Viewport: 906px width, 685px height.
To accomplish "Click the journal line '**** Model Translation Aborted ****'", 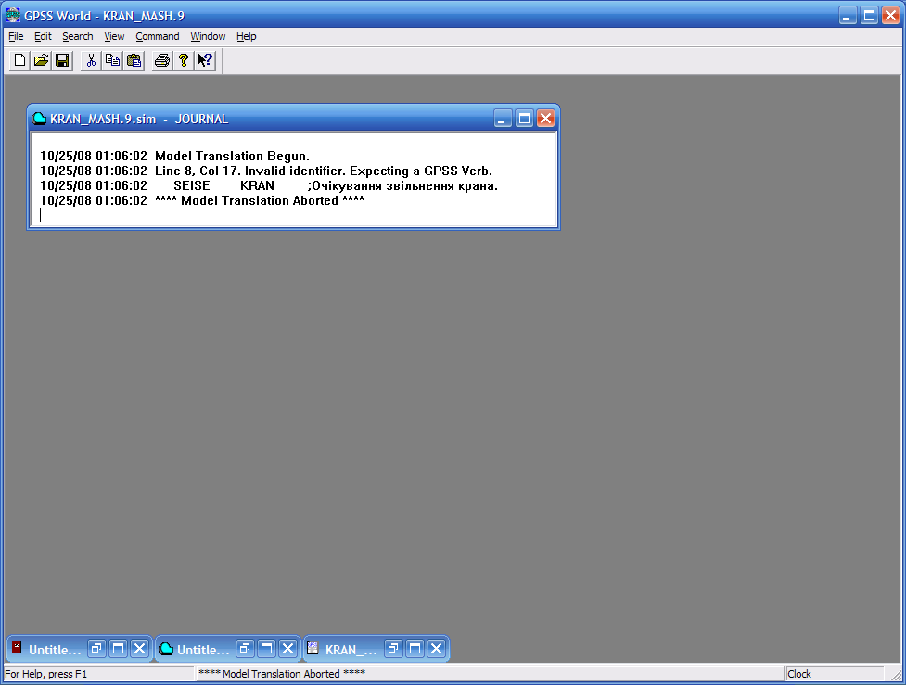I will [x=202, y=200].
